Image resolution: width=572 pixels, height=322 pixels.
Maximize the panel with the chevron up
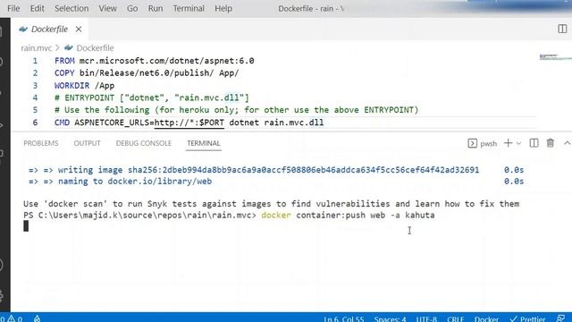point(567,143)
